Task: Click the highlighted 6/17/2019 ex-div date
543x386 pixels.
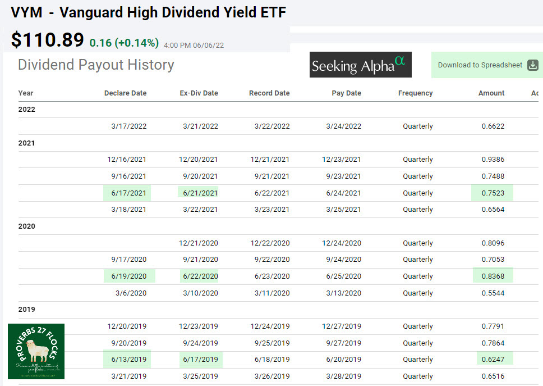Action: tap(200, 360)
